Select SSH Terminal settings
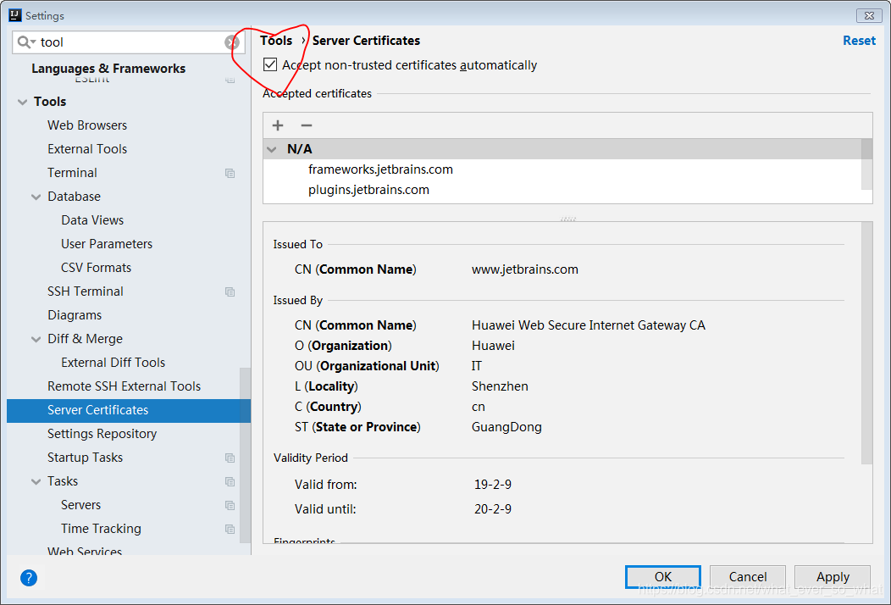 [86, 291]
